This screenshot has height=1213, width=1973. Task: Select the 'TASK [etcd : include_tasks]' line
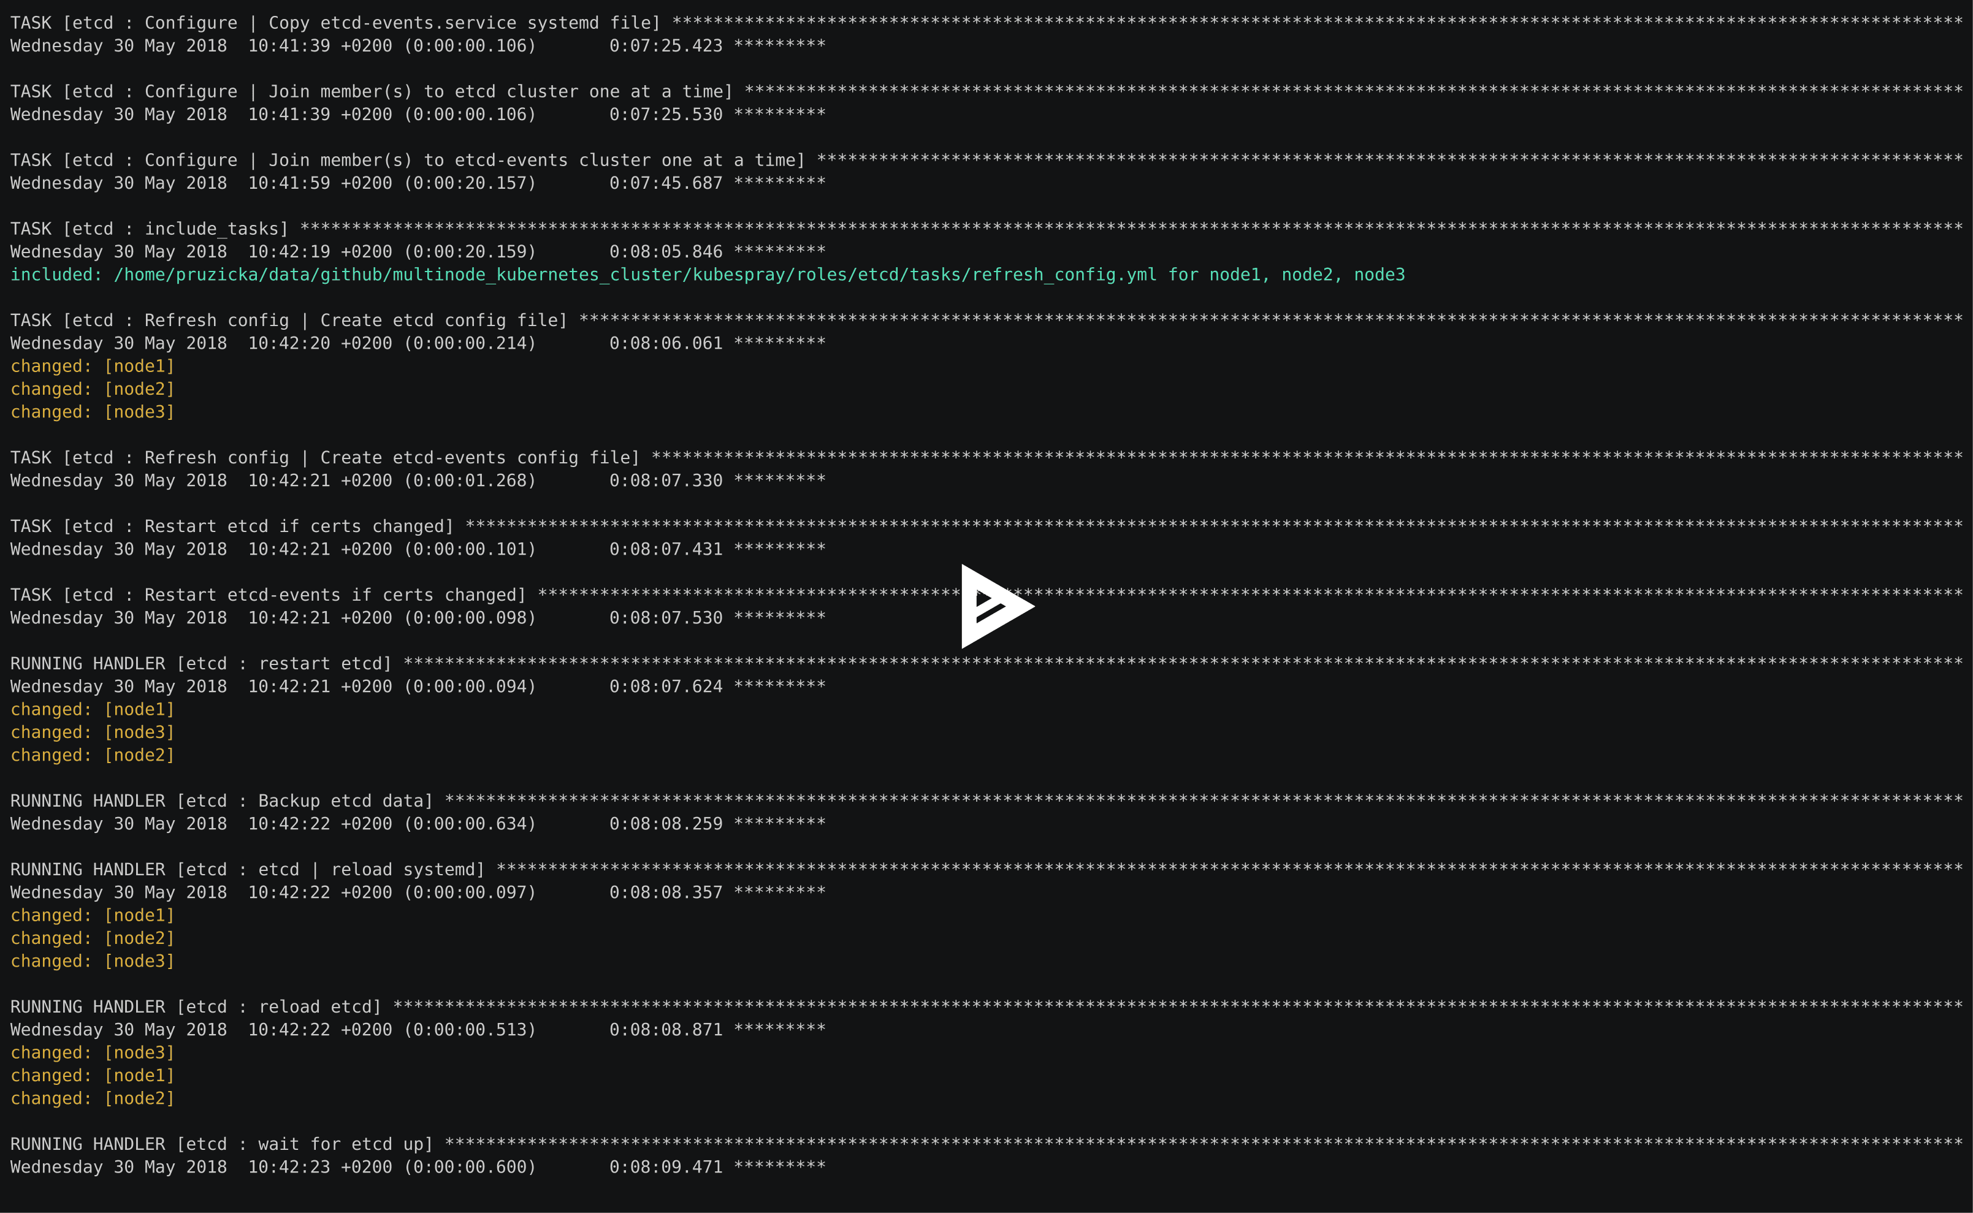tap(986, 229)
